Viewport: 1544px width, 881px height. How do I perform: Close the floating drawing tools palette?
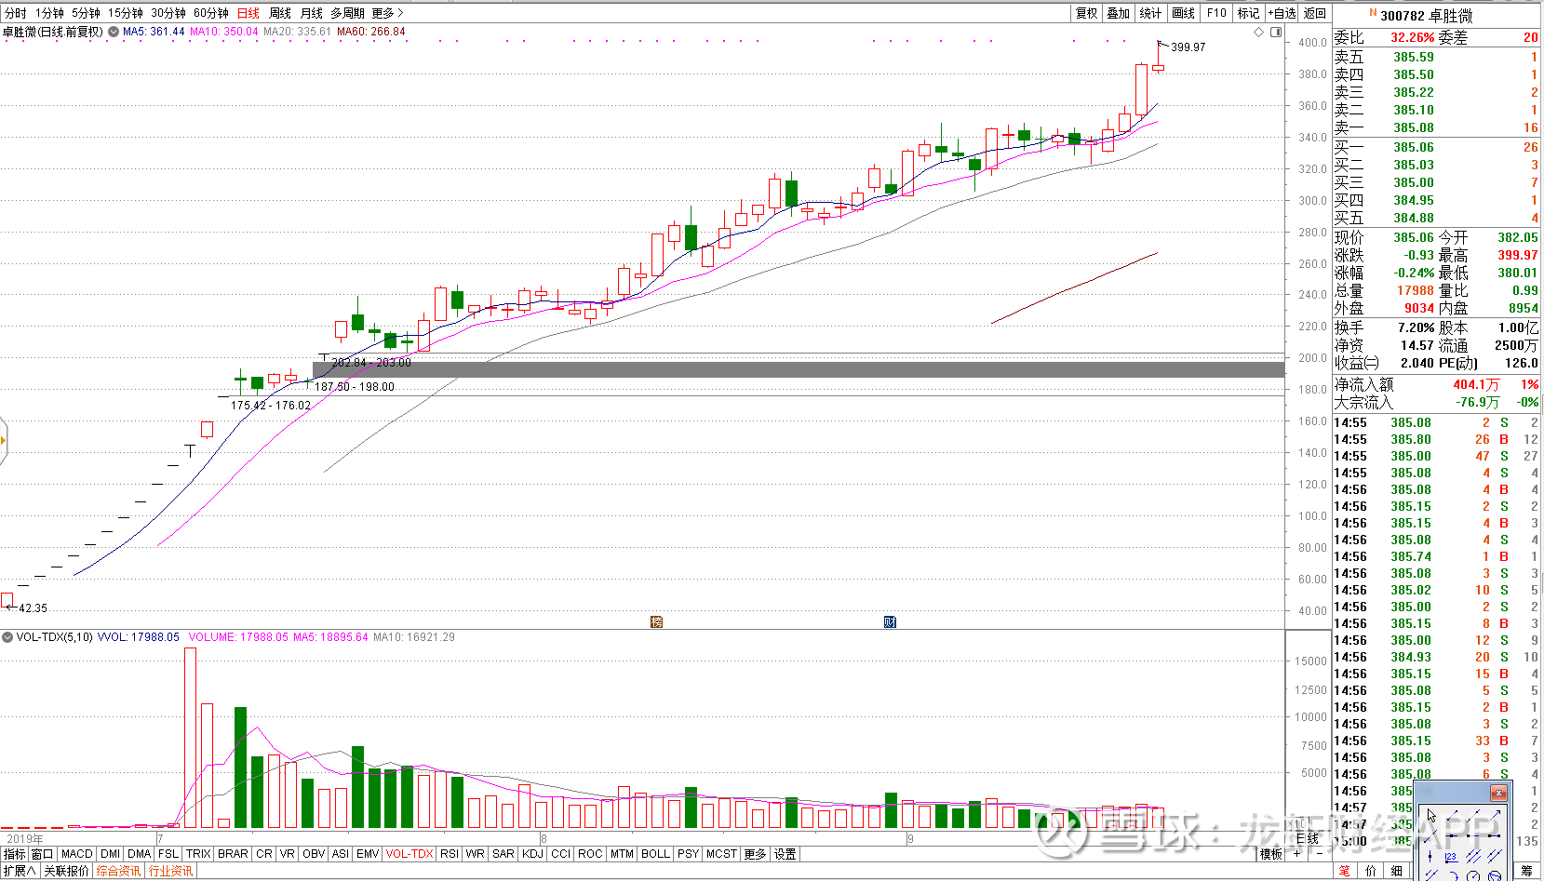tap(1498, 793)
